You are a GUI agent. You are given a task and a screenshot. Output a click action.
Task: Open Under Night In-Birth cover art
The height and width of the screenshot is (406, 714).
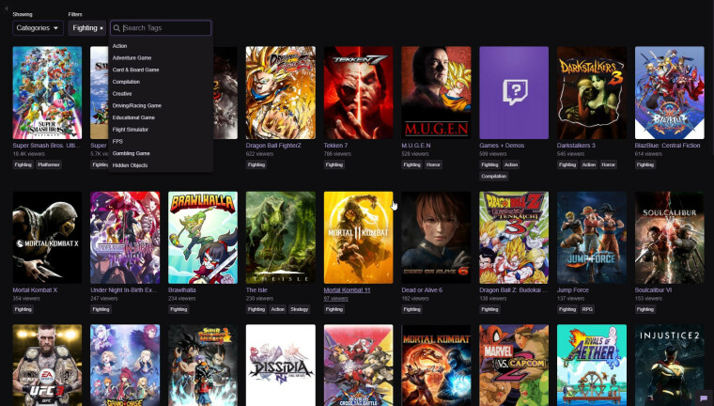(x=125, y=238)
